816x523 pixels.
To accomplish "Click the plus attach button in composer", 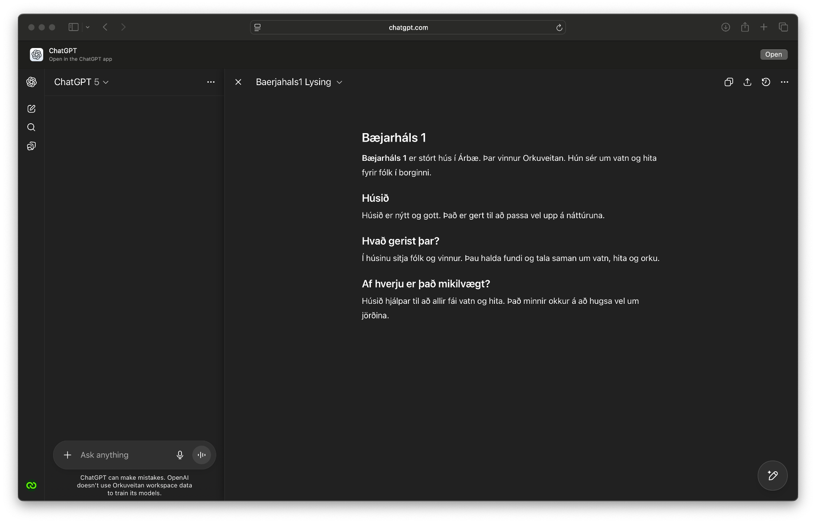I will tap(68, 455).
